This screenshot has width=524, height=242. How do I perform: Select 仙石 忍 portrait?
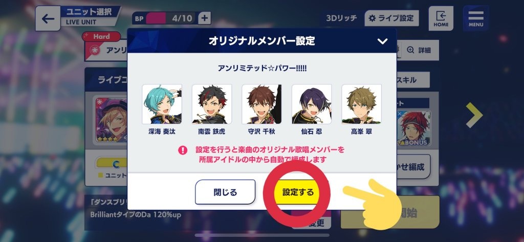(312, 104)
